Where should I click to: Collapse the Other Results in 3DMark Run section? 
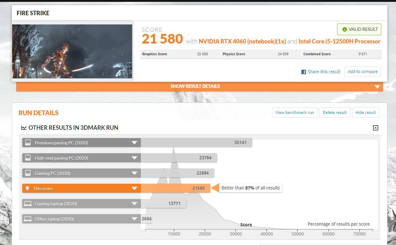pos(376,128)
